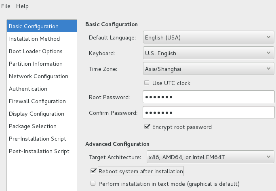Toggle Reboot system after installation checkbox
This screenshot has height=191, width=276.
point(93,171)
